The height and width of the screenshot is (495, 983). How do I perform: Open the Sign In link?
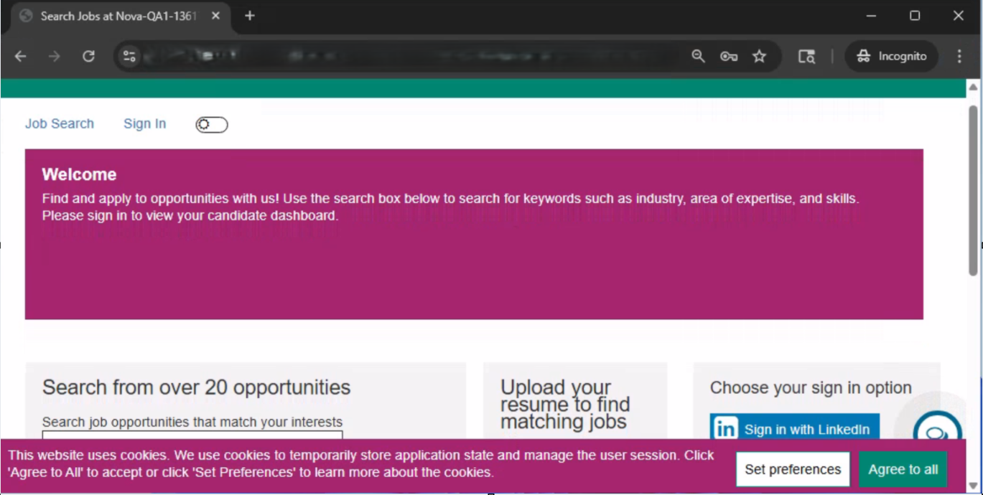[x=144, y=123]
